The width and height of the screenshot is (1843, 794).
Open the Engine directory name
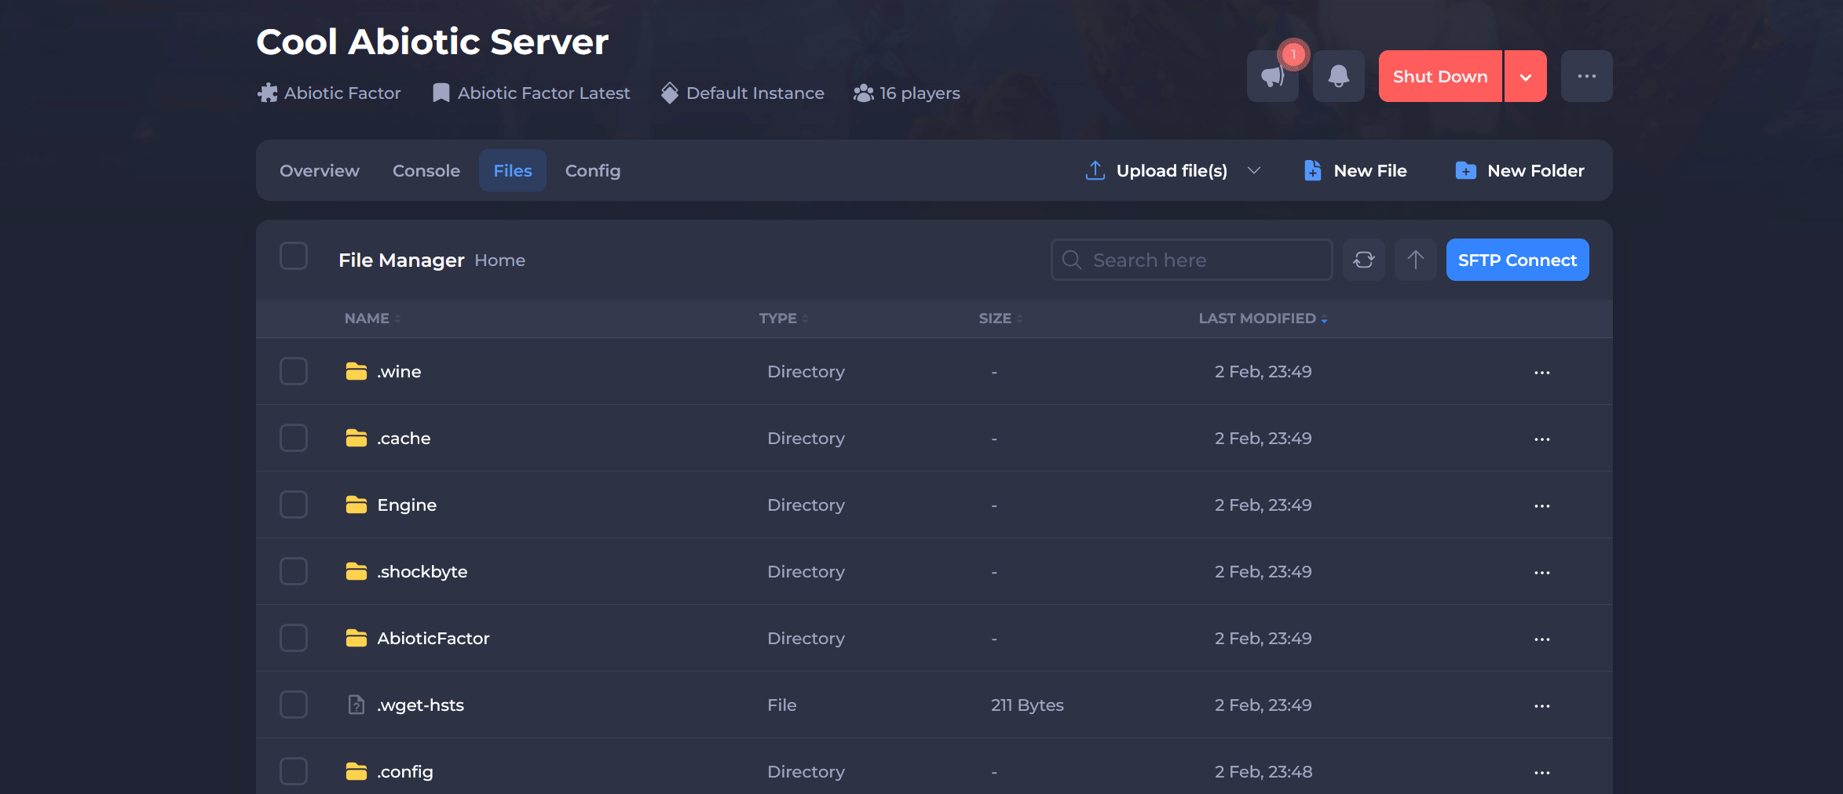coord(407,505)
